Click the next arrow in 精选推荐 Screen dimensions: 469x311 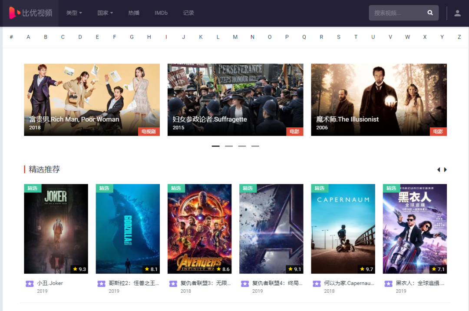point(445,170)
